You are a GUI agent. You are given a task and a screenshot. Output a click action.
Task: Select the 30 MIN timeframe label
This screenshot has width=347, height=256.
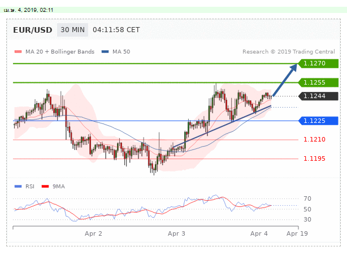point(72,30)
